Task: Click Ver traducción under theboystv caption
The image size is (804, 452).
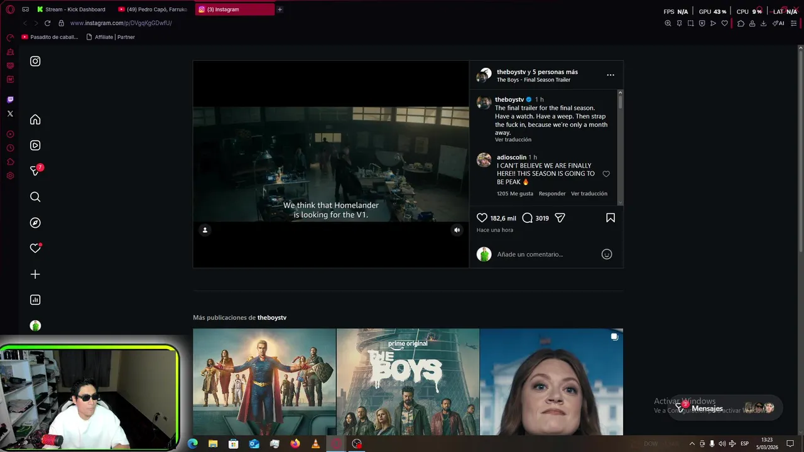Action: pyautogui.click(x=513, y=139)
